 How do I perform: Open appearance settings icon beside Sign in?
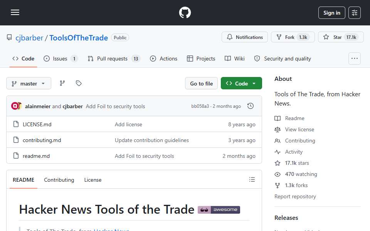click(x=355, y=13)
